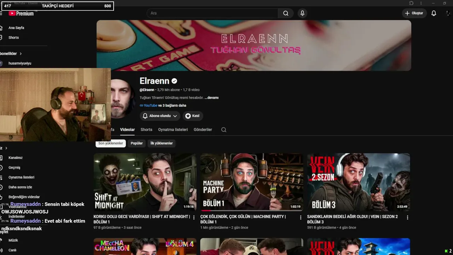453x255 pixels.
Task: Click the 'Elraenn' channel name heading
Action: [154, 81]
